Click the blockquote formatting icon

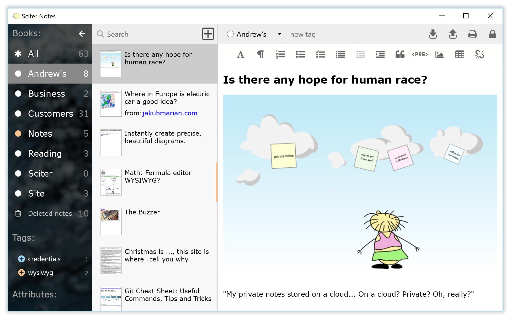point(400,54)
